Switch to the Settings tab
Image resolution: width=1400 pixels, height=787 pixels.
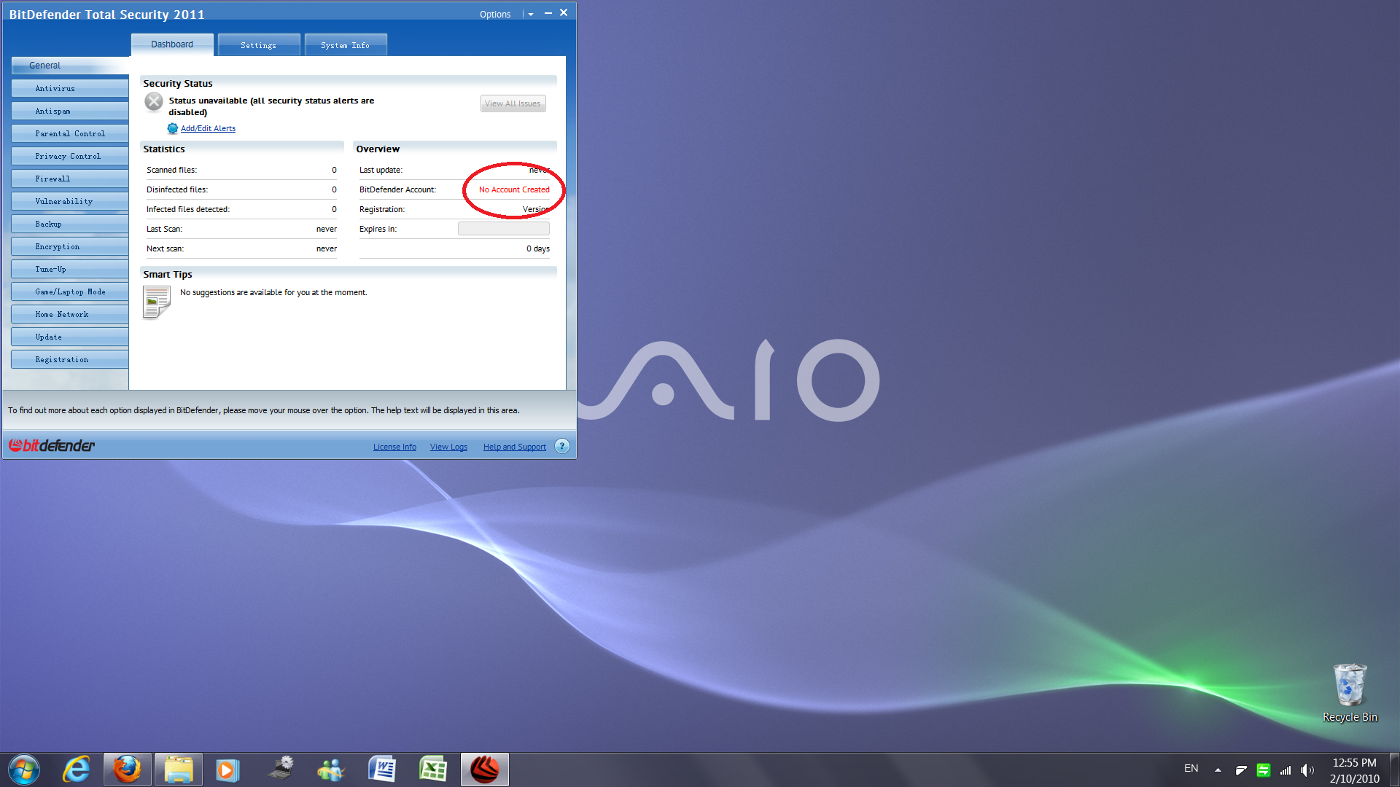[259, 45]
